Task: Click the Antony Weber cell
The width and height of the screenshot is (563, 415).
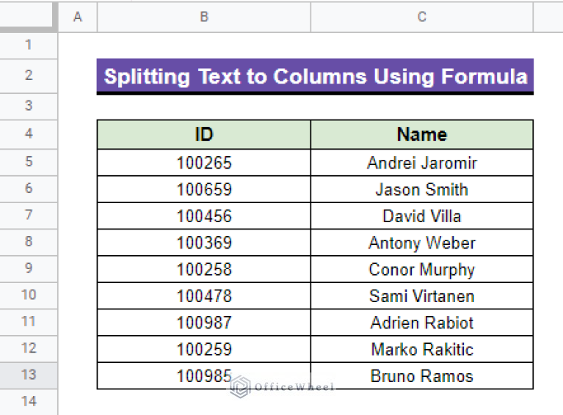Action: (x=421, y=243)
